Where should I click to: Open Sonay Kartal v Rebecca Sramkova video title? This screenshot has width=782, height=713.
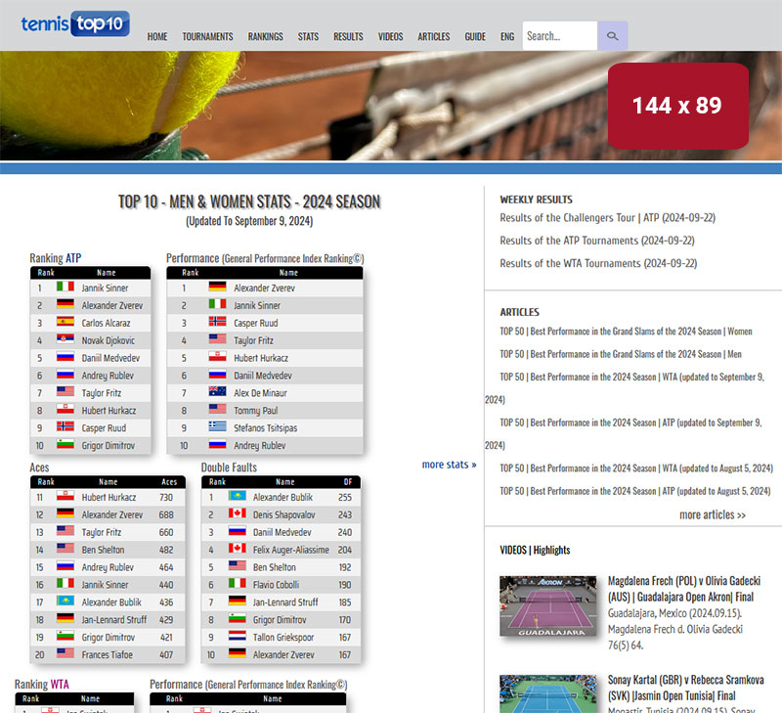(x=686, y=688)
